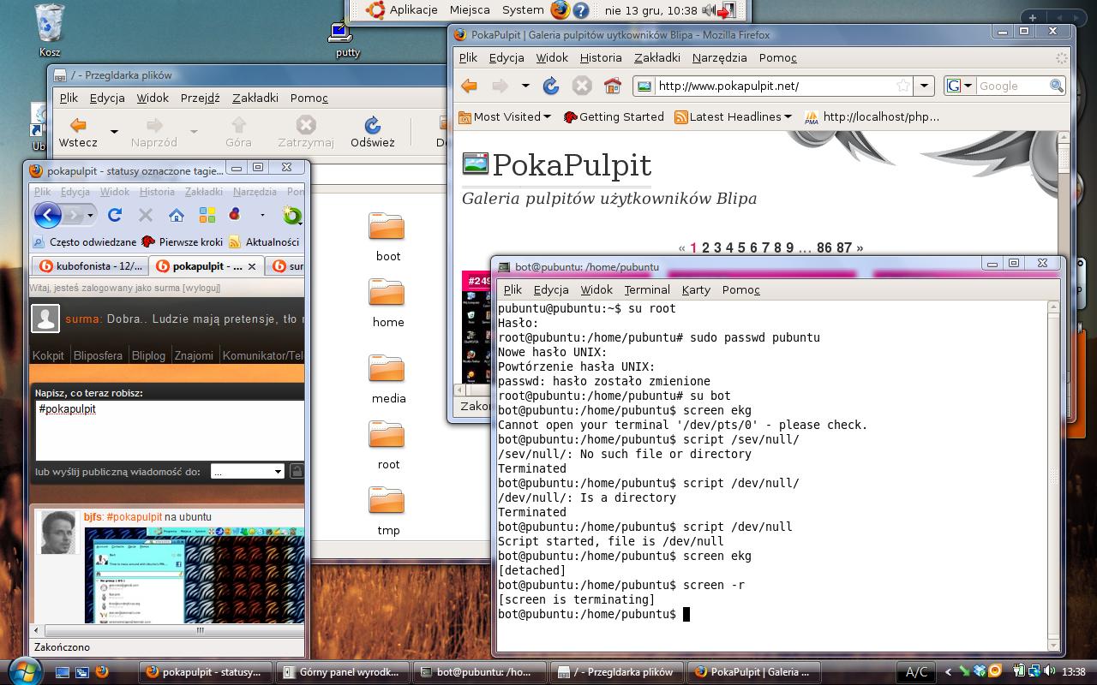The width and height of the screenshot is (1097, 685).
Task: Click the red-blue balls toolbar icon
Action: point(235,215)
